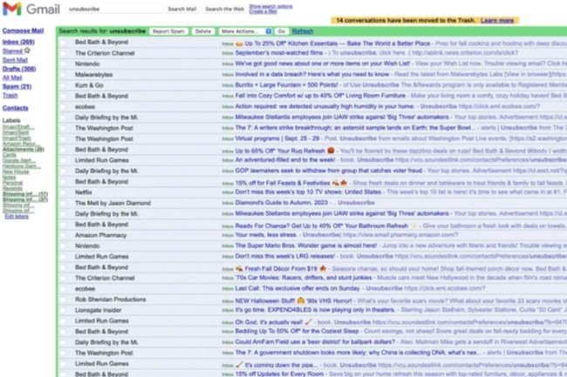This screenshot has height=377, width=567.
Task: Click the Delete button
Action: click(203, 31)
